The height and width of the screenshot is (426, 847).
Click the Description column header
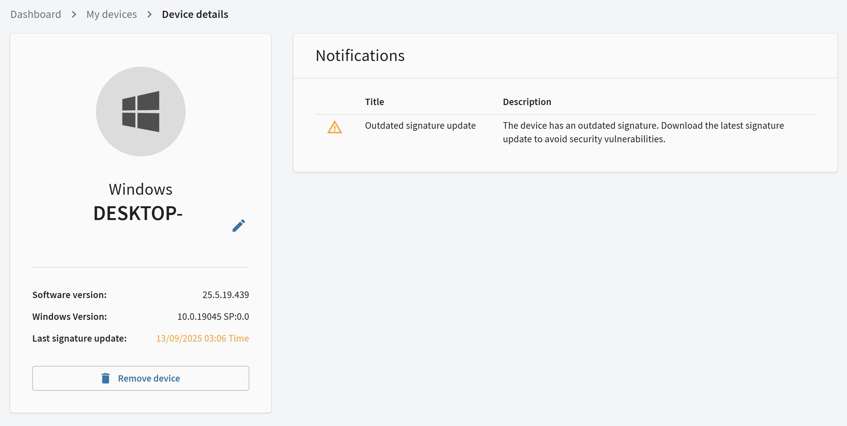[x=527, y=102]
